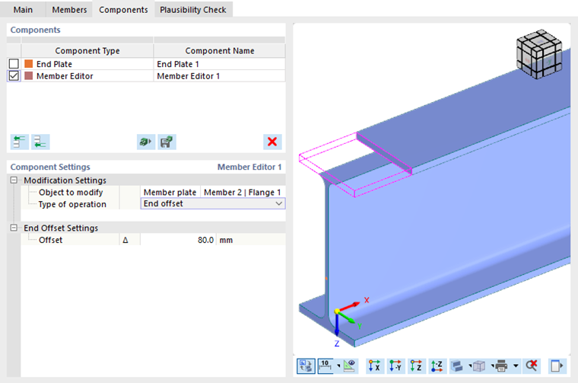This screenshot has width=578, height=383.
Task: Select the End Plate row label
Action: (54, 64)
